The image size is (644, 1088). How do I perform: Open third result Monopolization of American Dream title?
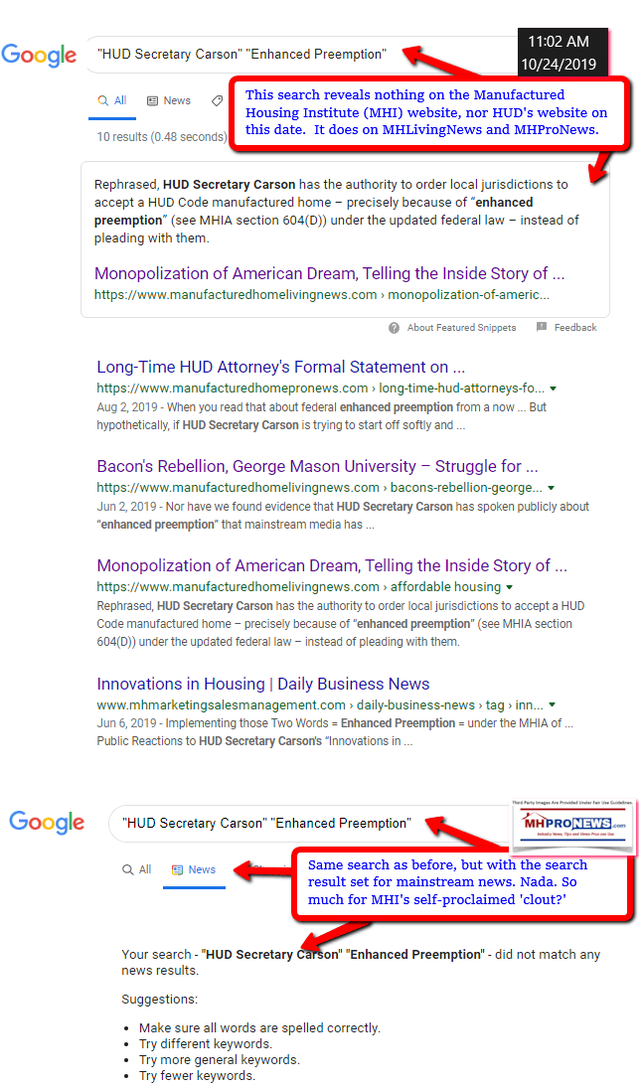pyautogui.click(x=332, y=565)
